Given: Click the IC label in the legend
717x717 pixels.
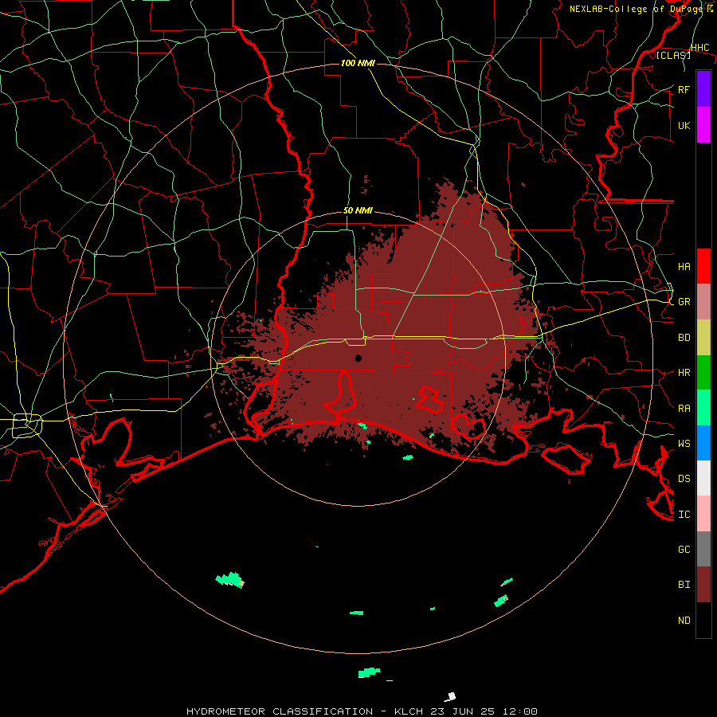Looking at the screenshot, I should 684,514.
